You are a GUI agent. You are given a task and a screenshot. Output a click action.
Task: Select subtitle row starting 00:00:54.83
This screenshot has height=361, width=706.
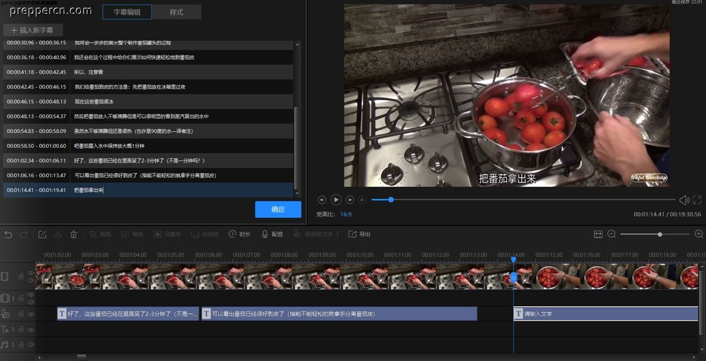[x=148, y=131]
